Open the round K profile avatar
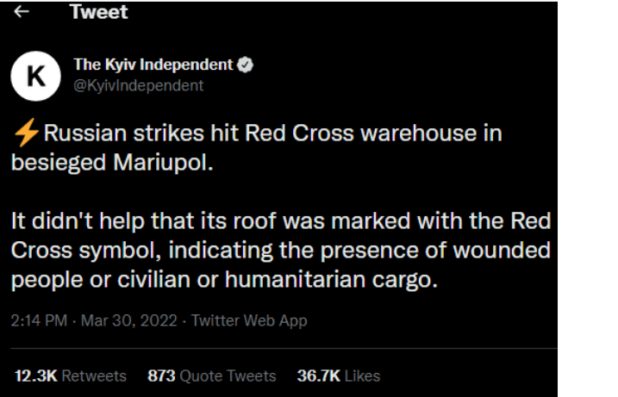The height and width of the screenshot is (397, 618). coord(34,75)
